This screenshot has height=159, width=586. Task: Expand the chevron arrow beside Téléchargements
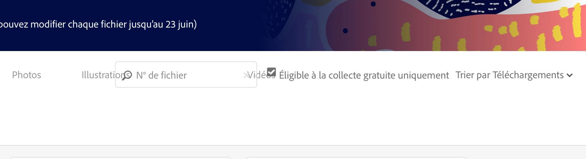point(570,75)
